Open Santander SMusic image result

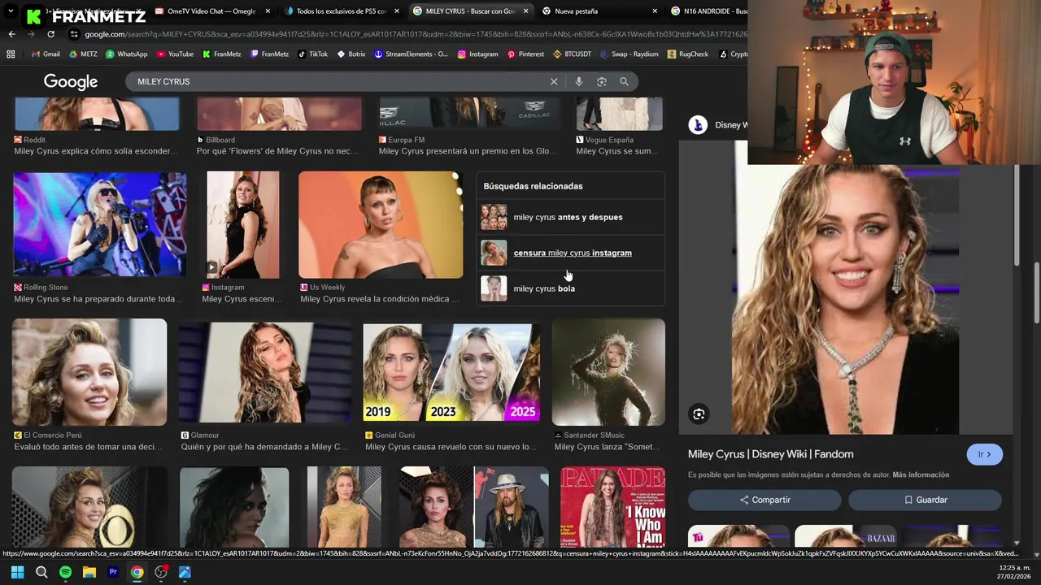(608, 372)
